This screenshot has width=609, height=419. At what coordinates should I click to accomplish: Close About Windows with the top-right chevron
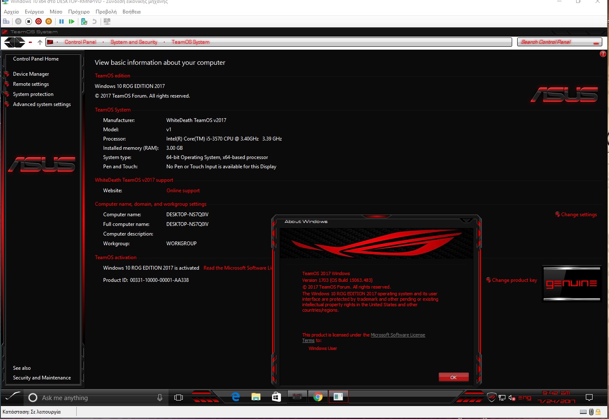click(x=466, y=220)
